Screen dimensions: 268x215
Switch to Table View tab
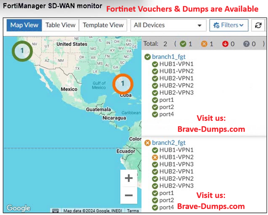click(x=60, y=25)
